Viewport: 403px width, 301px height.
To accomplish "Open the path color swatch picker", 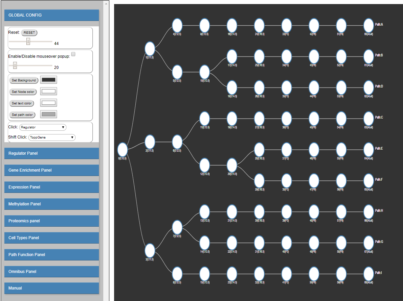I will click(x=49, y=114).
